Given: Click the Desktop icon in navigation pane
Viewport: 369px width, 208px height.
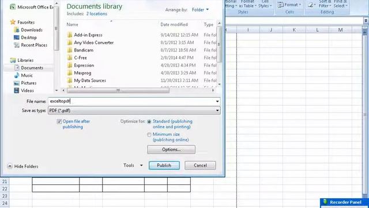Looking at the screenshot, I should (17, 37).
